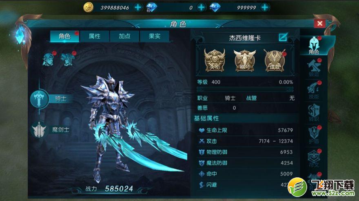Open 技能 skills sidebar icon
This screenshot has width=359, height=201.
[x=314, y=90]
